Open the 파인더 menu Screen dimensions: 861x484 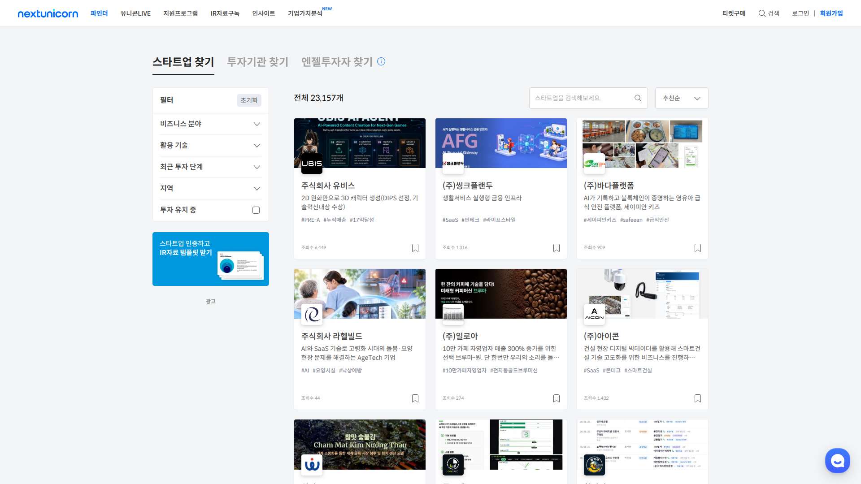pyautogui.click(x=99, y=13)
